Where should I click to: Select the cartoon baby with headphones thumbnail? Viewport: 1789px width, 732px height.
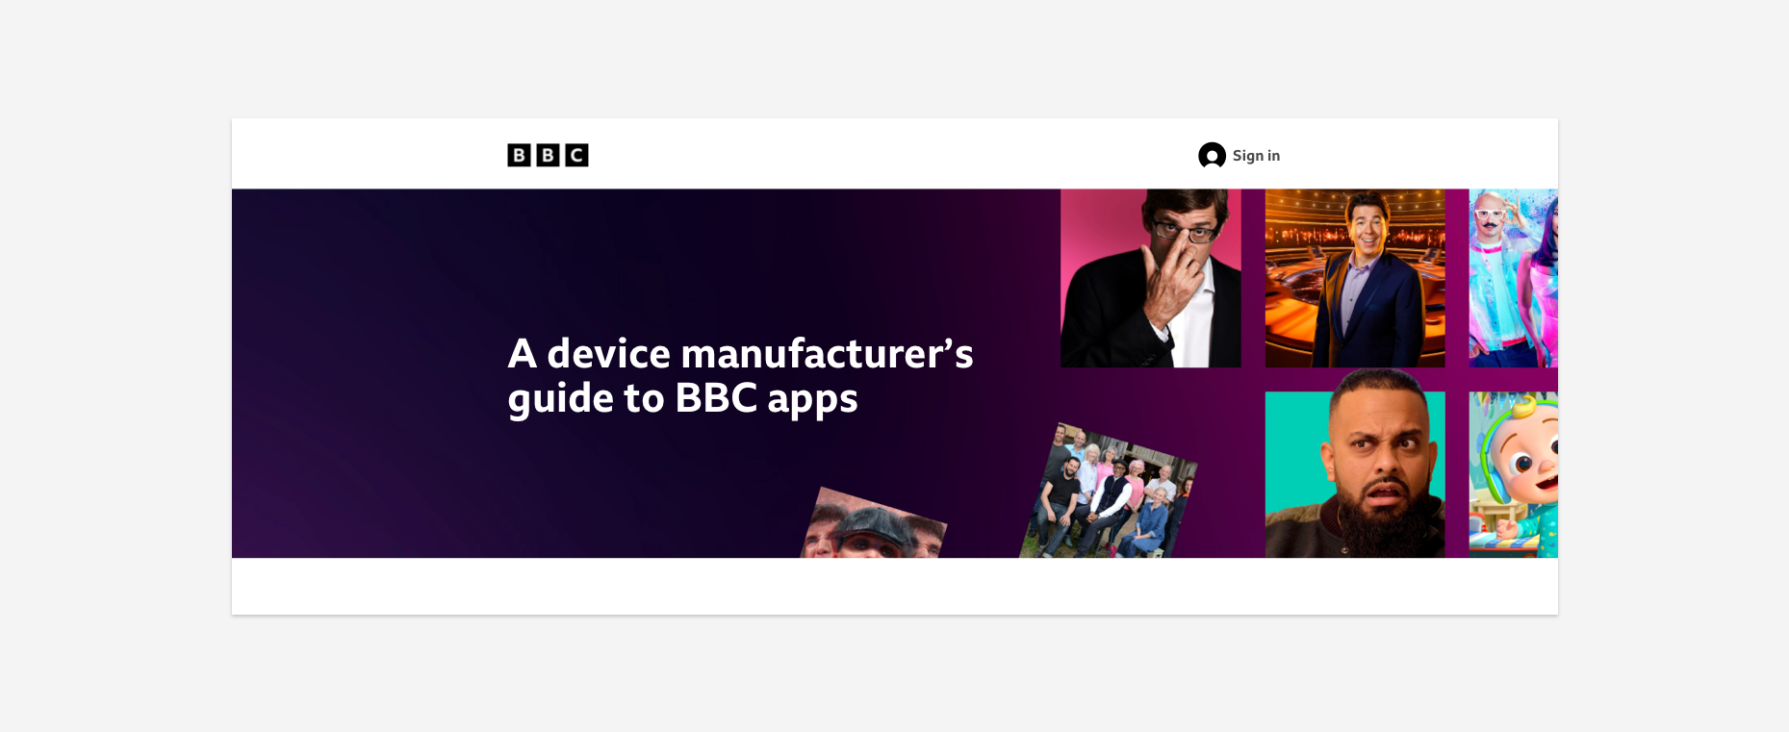(x=1513, y=474)
